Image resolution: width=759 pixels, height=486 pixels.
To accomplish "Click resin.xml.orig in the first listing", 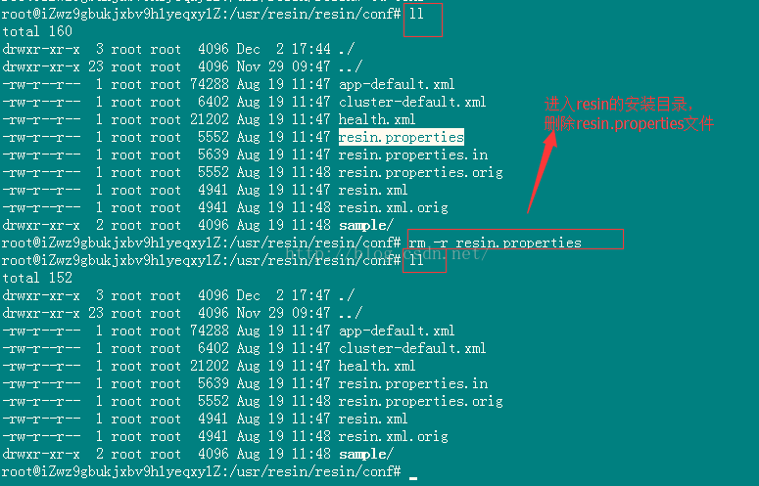I will pyautogui.click(x=393, y=207).
